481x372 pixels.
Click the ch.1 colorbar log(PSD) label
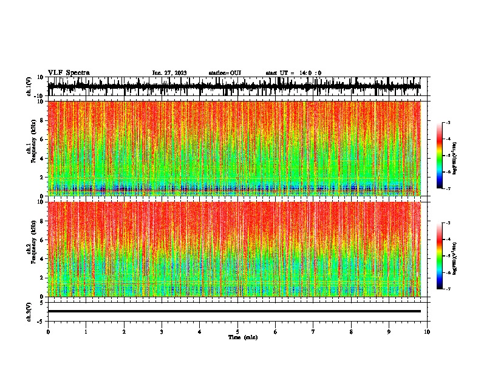[454, 158]
